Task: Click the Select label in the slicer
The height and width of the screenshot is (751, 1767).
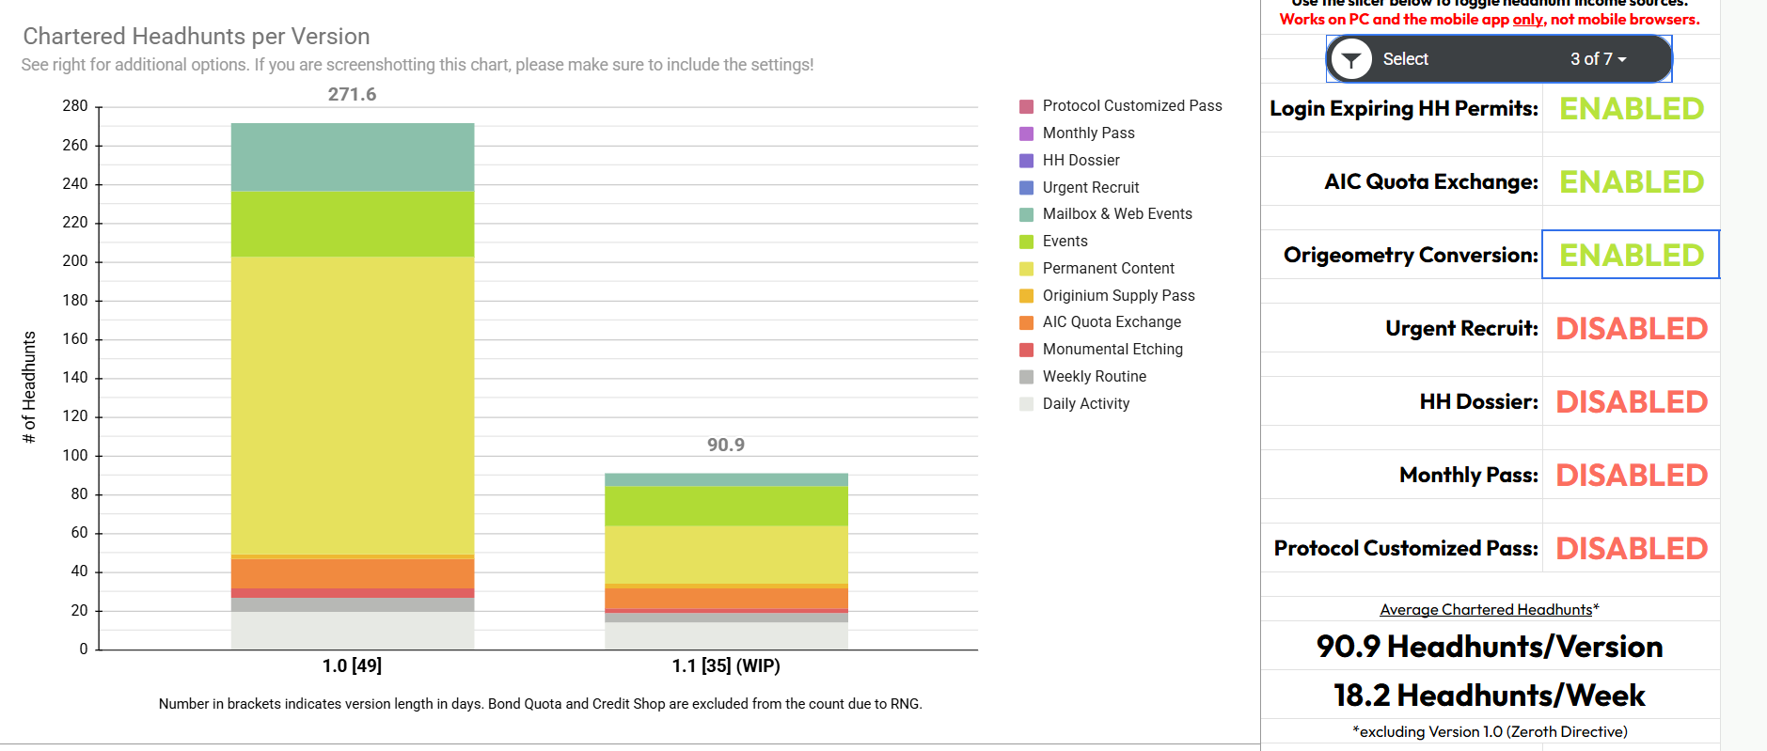Action: coord(1405,59)
